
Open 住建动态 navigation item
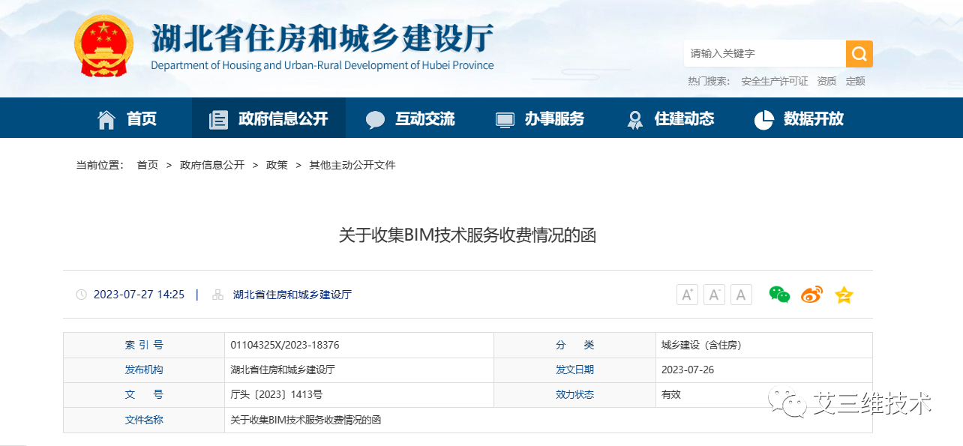[670, 118]
